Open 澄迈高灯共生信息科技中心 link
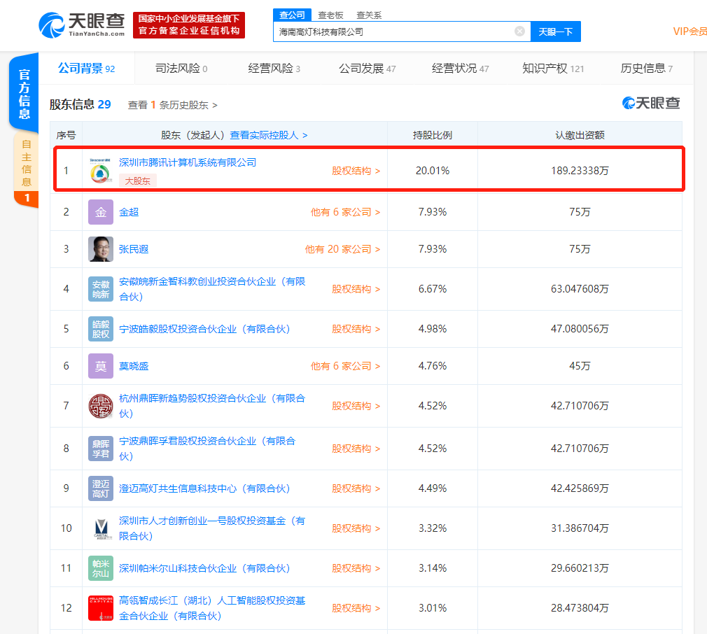 (204, 488)
